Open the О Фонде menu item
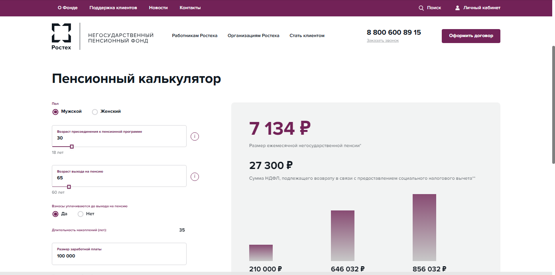The height and width of the screenshot is (275, 555). pos(67,8)
